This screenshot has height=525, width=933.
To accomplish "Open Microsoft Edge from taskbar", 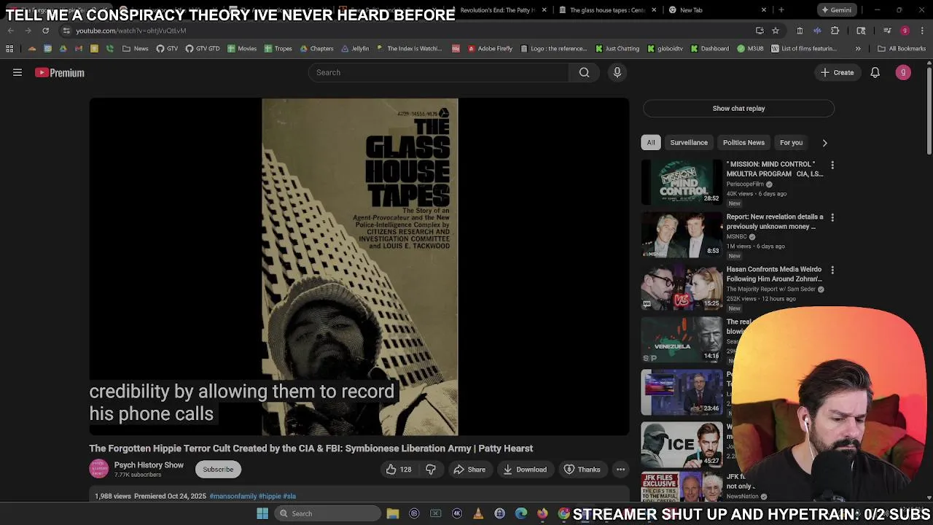I will click(x=521, y=513).
